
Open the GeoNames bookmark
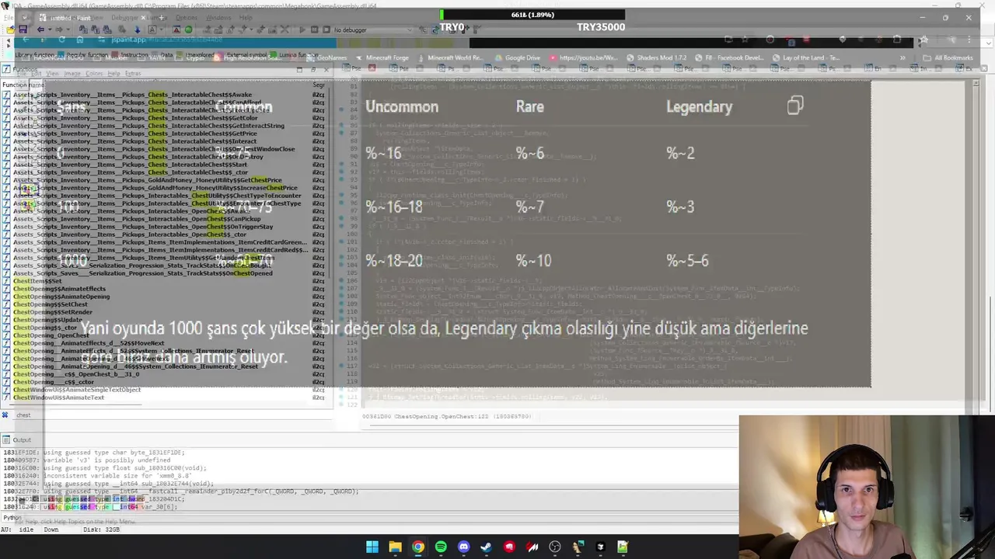(326, 57)
